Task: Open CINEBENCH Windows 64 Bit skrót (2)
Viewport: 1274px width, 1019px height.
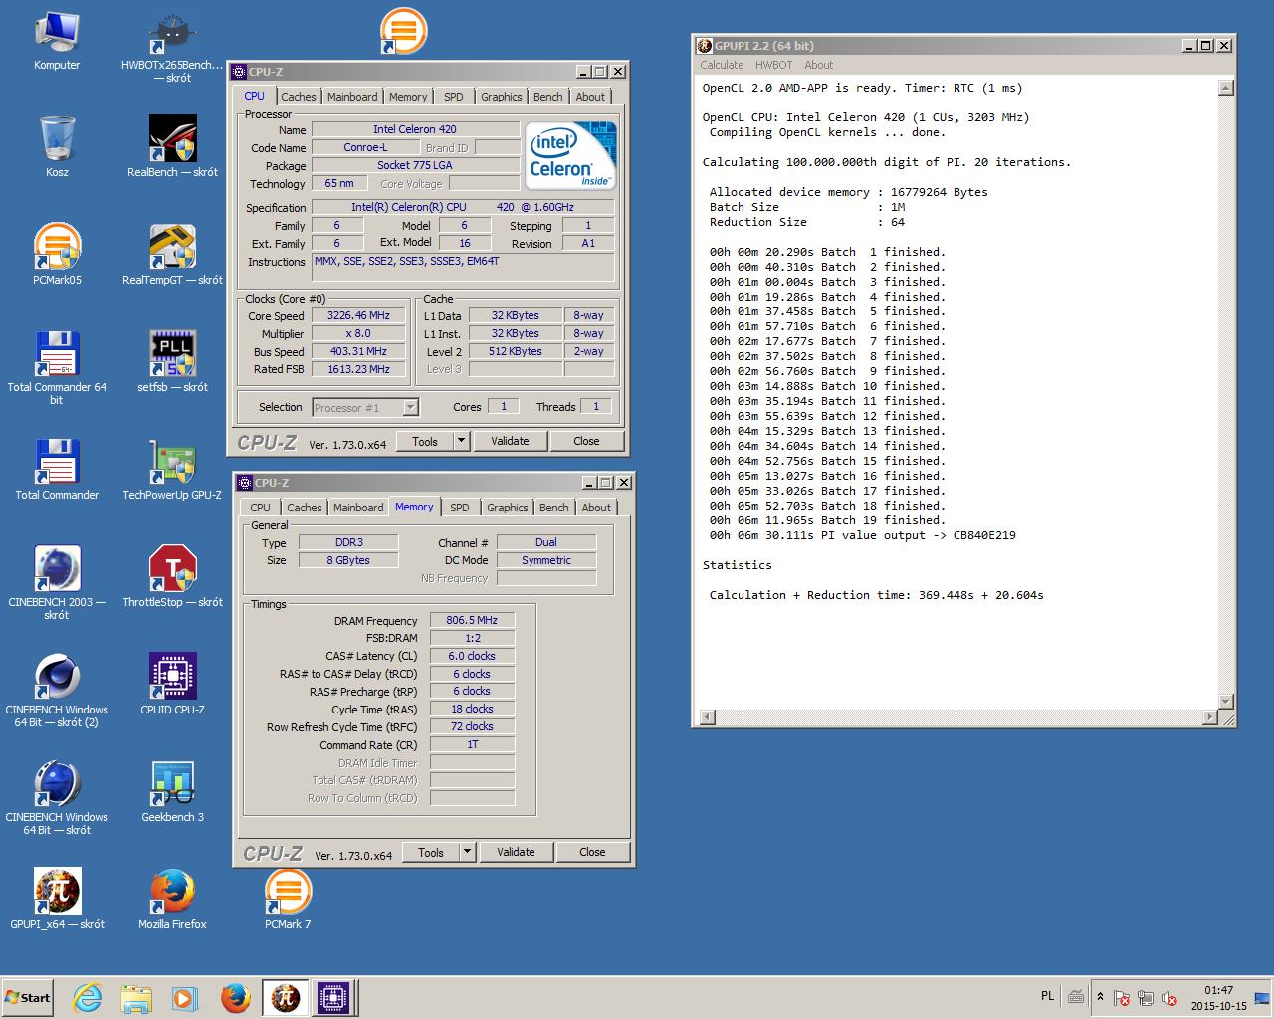Action: coord(57,690)
